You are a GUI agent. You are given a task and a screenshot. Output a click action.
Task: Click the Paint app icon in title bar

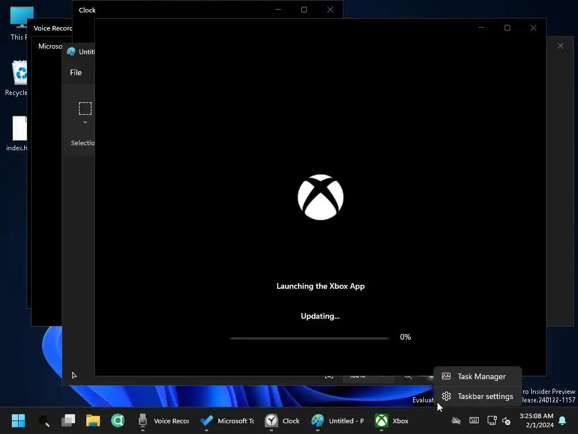(71, 51)
